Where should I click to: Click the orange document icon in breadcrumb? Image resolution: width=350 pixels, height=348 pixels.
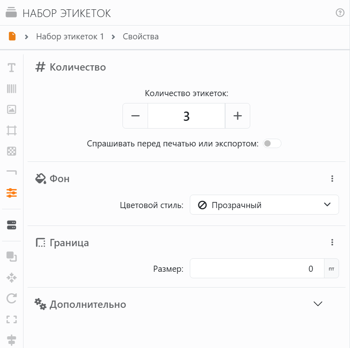[12, 36]
